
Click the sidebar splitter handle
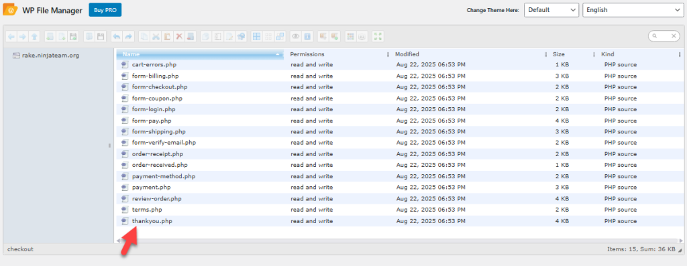[109, 145]
